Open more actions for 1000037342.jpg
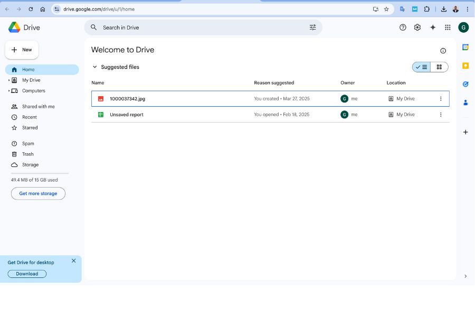This screenshot has height=317, width=475. [441, 99]
